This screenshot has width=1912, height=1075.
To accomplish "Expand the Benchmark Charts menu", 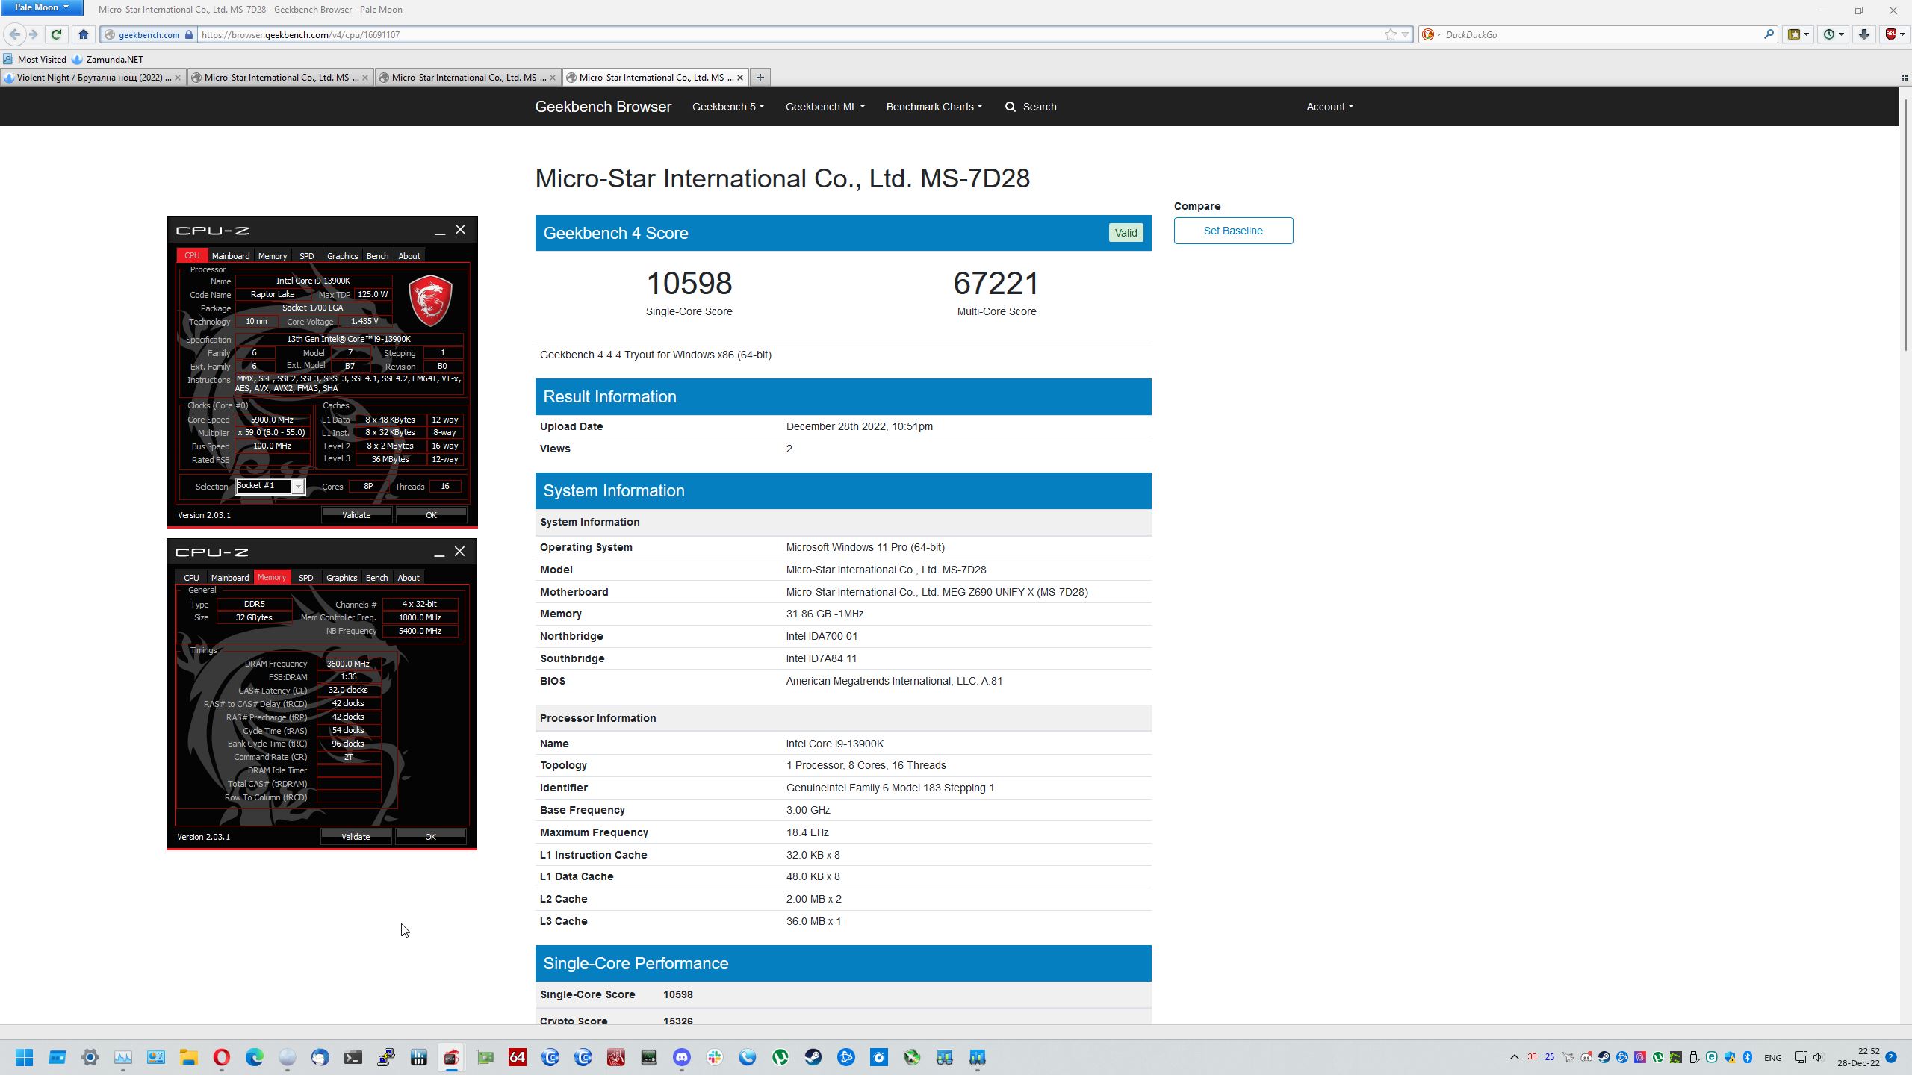I will coord(934,107).
